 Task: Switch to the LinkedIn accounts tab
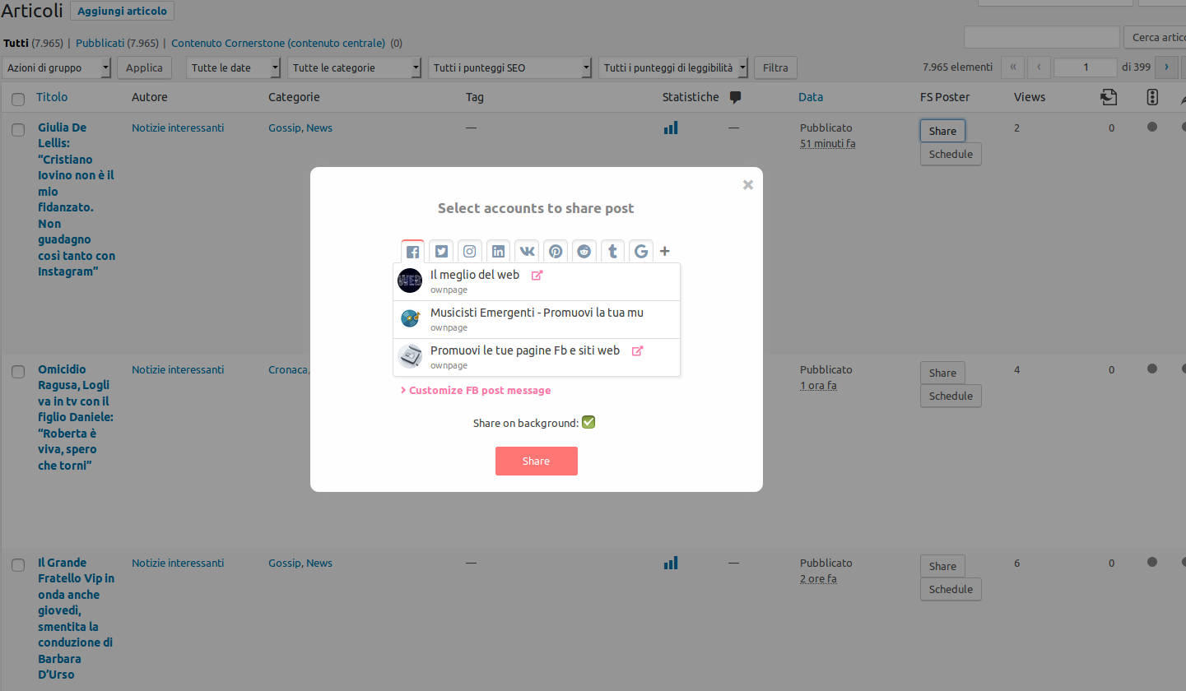(498, 252)
